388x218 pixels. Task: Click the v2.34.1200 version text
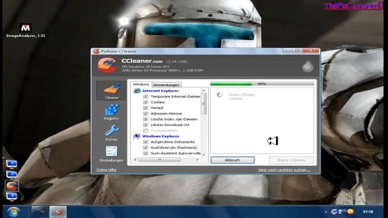[x=176, y=62]
